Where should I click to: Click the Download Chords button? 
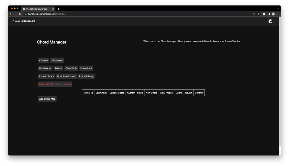66,76
